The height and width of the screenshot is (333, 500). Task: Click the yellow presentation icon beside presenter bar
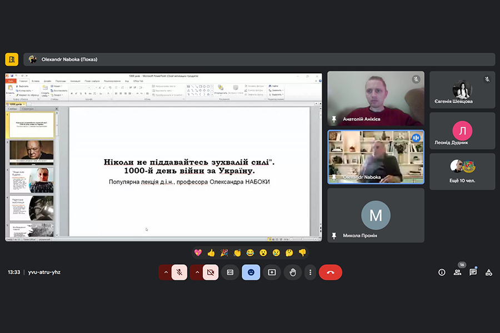(12, 59)
